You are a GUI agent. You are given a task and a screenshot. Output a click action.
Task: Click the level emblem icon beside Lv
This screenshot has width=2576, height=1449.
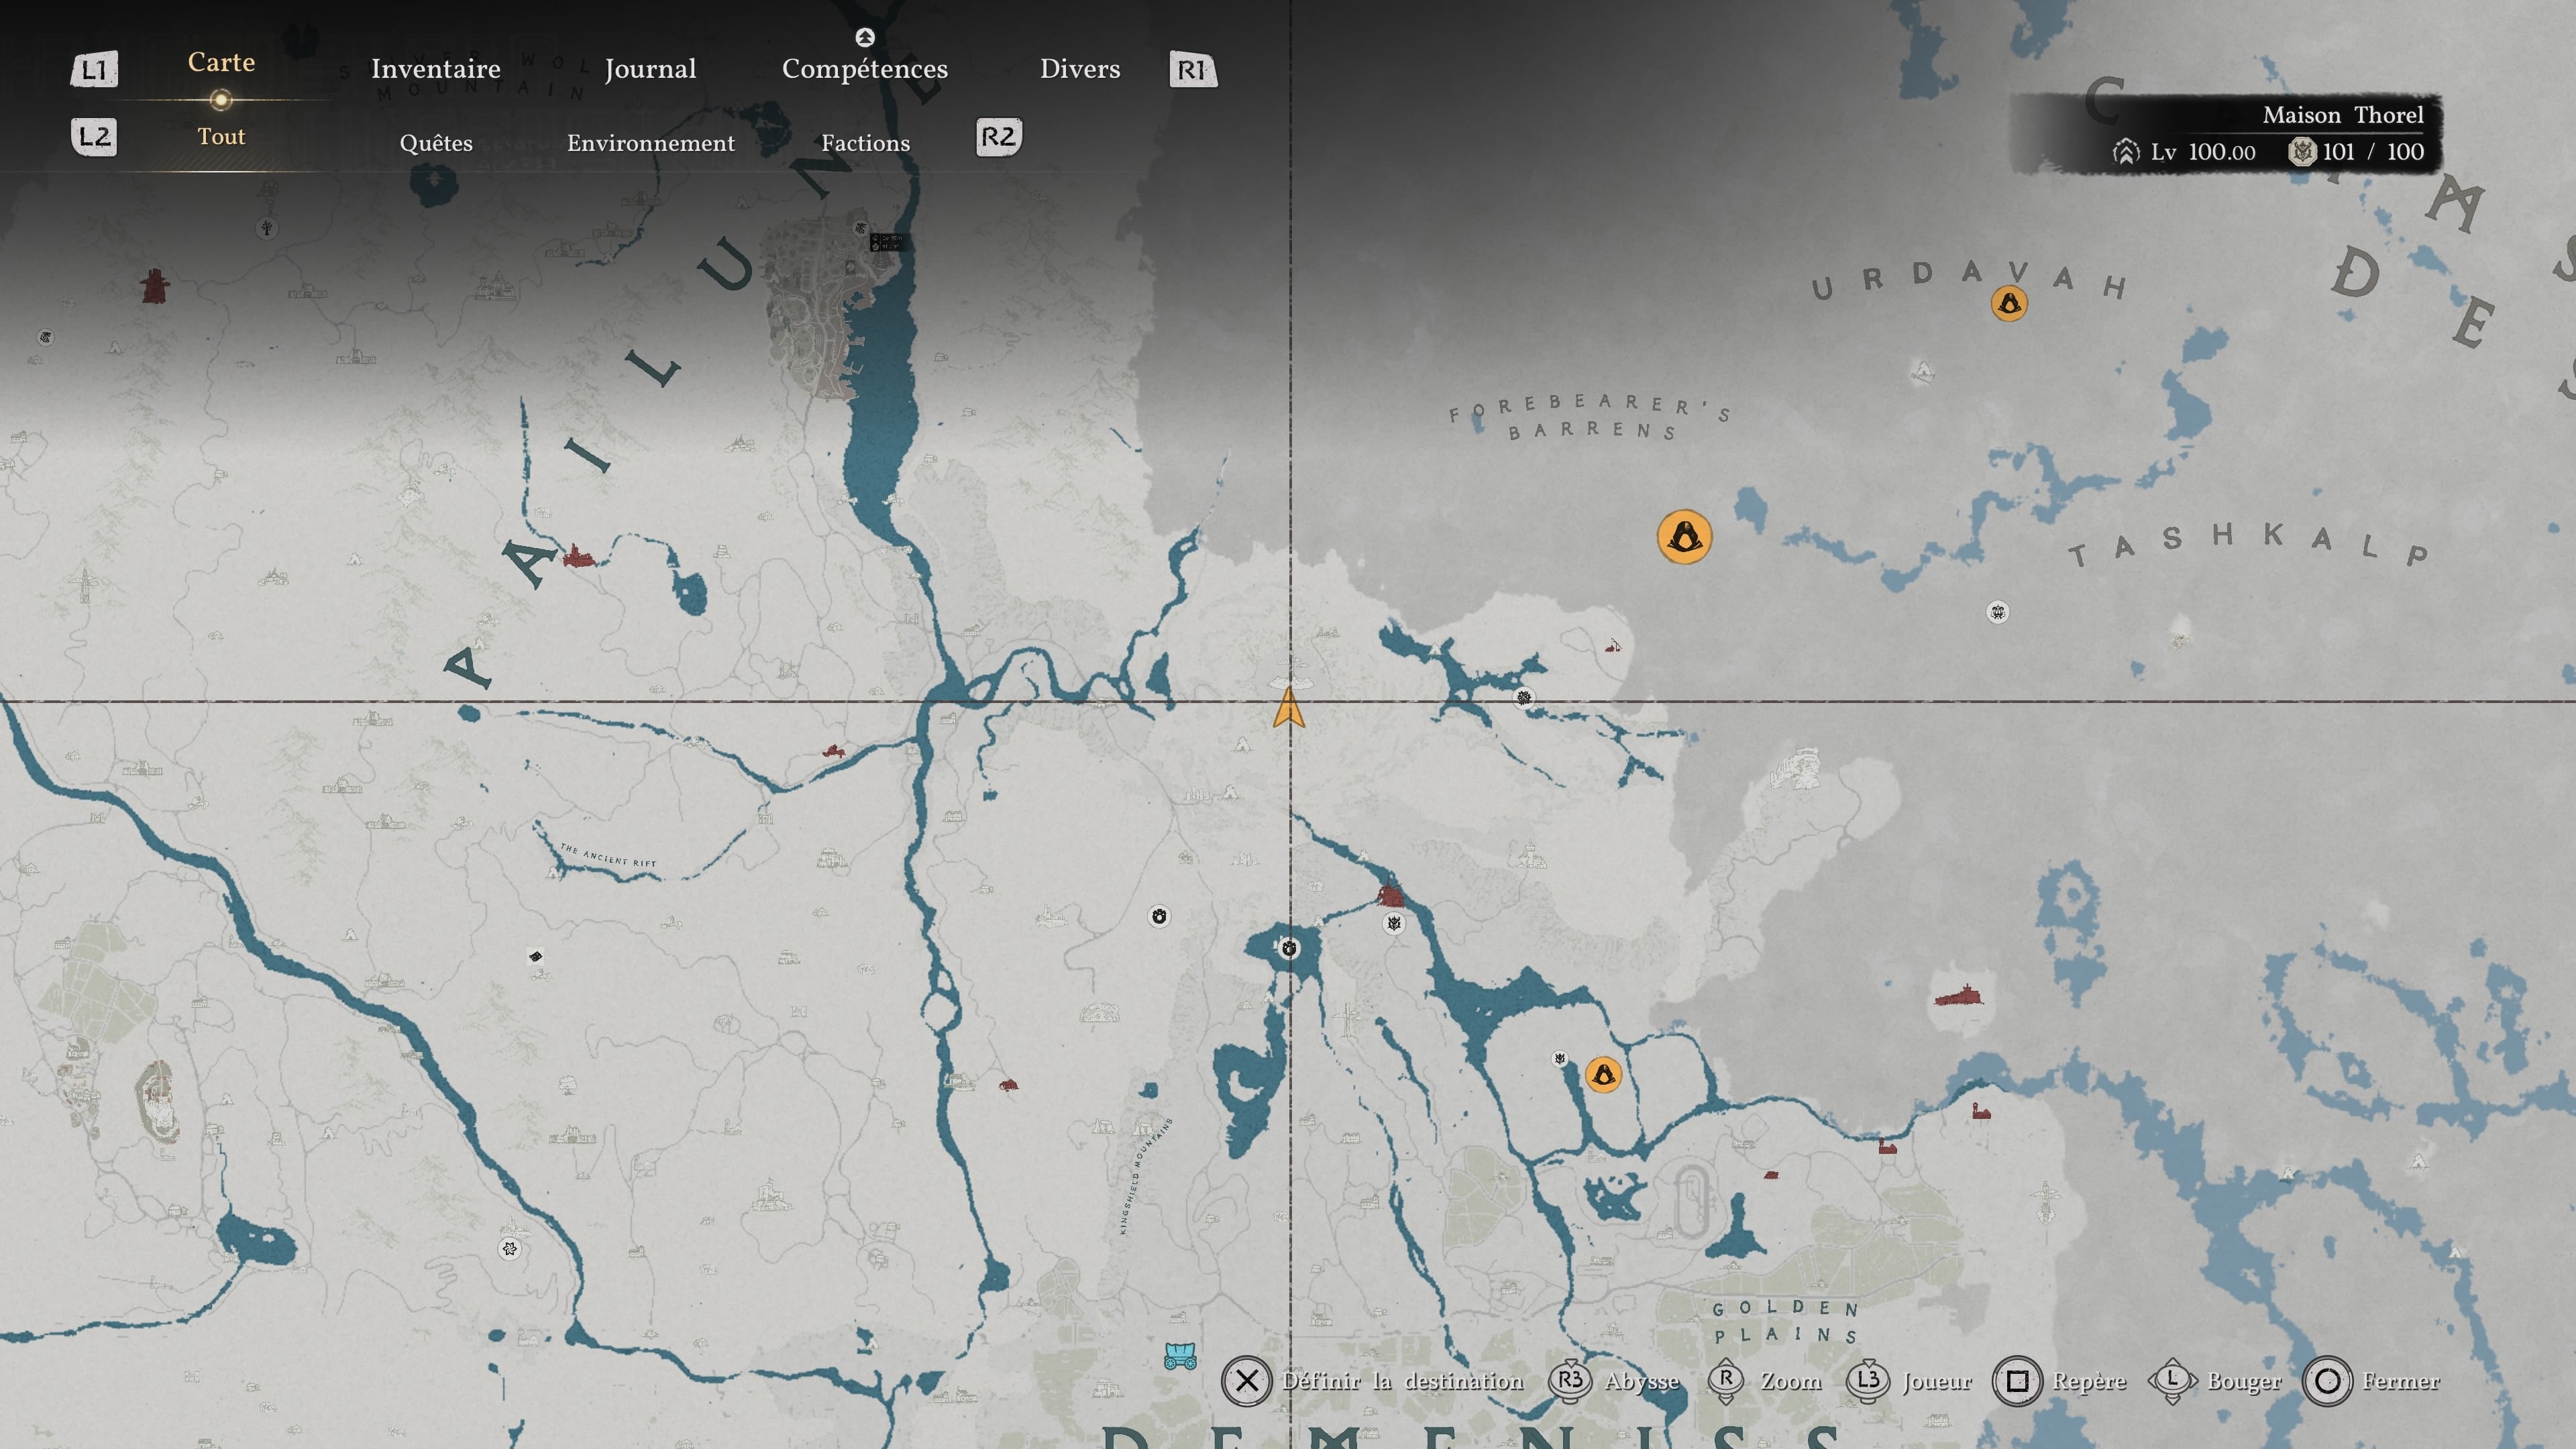[2126, 152]
